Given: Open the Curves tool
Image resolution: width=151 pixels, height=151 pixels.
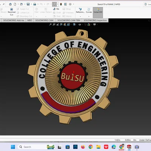Looking at the screenshot, I should pyautogui.click(x=89, y=11).
